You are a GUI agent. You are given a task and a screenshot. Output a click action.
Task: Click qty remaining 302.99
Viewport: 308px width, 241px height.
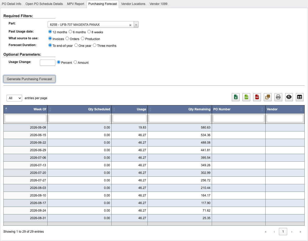pyautogui.click(x=180, y=173)
